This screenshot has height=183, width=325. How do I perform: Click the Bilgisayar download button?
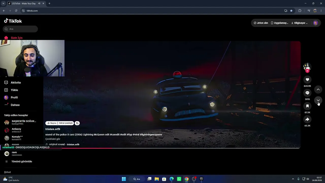(x=299, y=23)
